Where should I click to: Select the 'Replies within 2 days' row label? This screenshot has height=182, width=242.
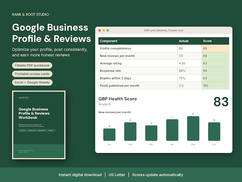point(115,78)
